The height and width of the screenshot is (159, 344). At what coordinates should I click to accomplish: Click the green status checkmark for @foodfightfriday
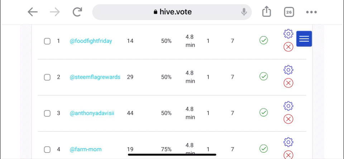click(263, 41)
